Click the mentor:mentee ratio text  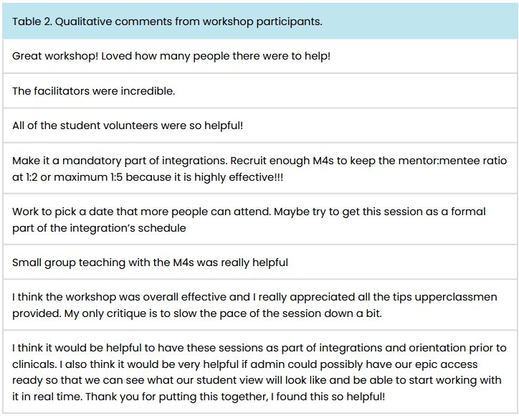click(x=452, y=161)
